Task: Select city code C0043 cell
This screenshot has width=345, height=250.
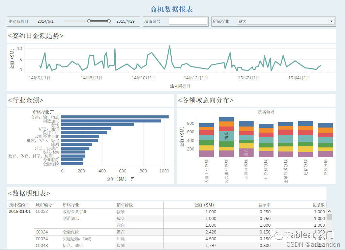Action: 42,245
